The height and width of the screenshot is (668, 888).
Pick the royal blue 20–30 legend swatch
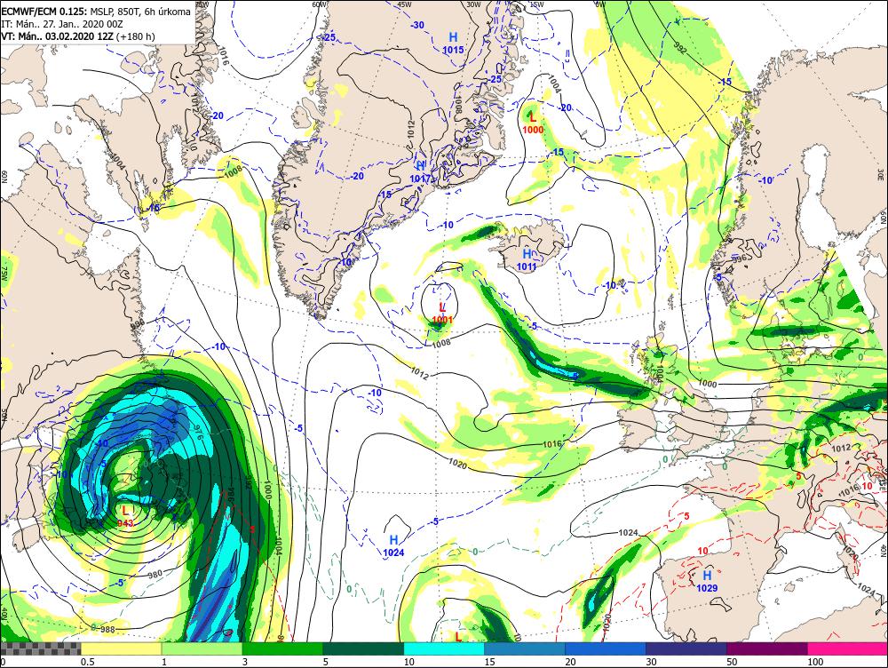[606, 648]
